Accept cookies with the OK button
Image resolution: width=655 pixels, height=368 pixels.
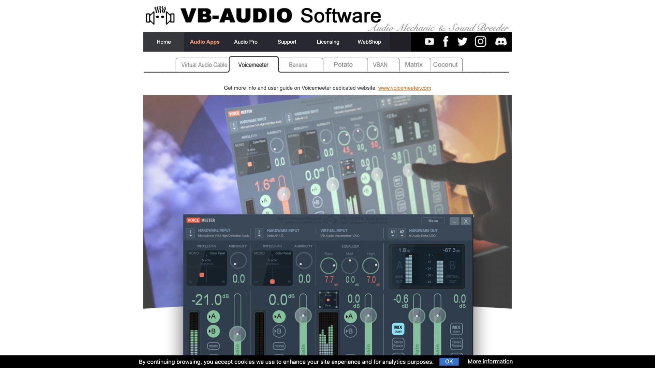click(x=449, y=362)
